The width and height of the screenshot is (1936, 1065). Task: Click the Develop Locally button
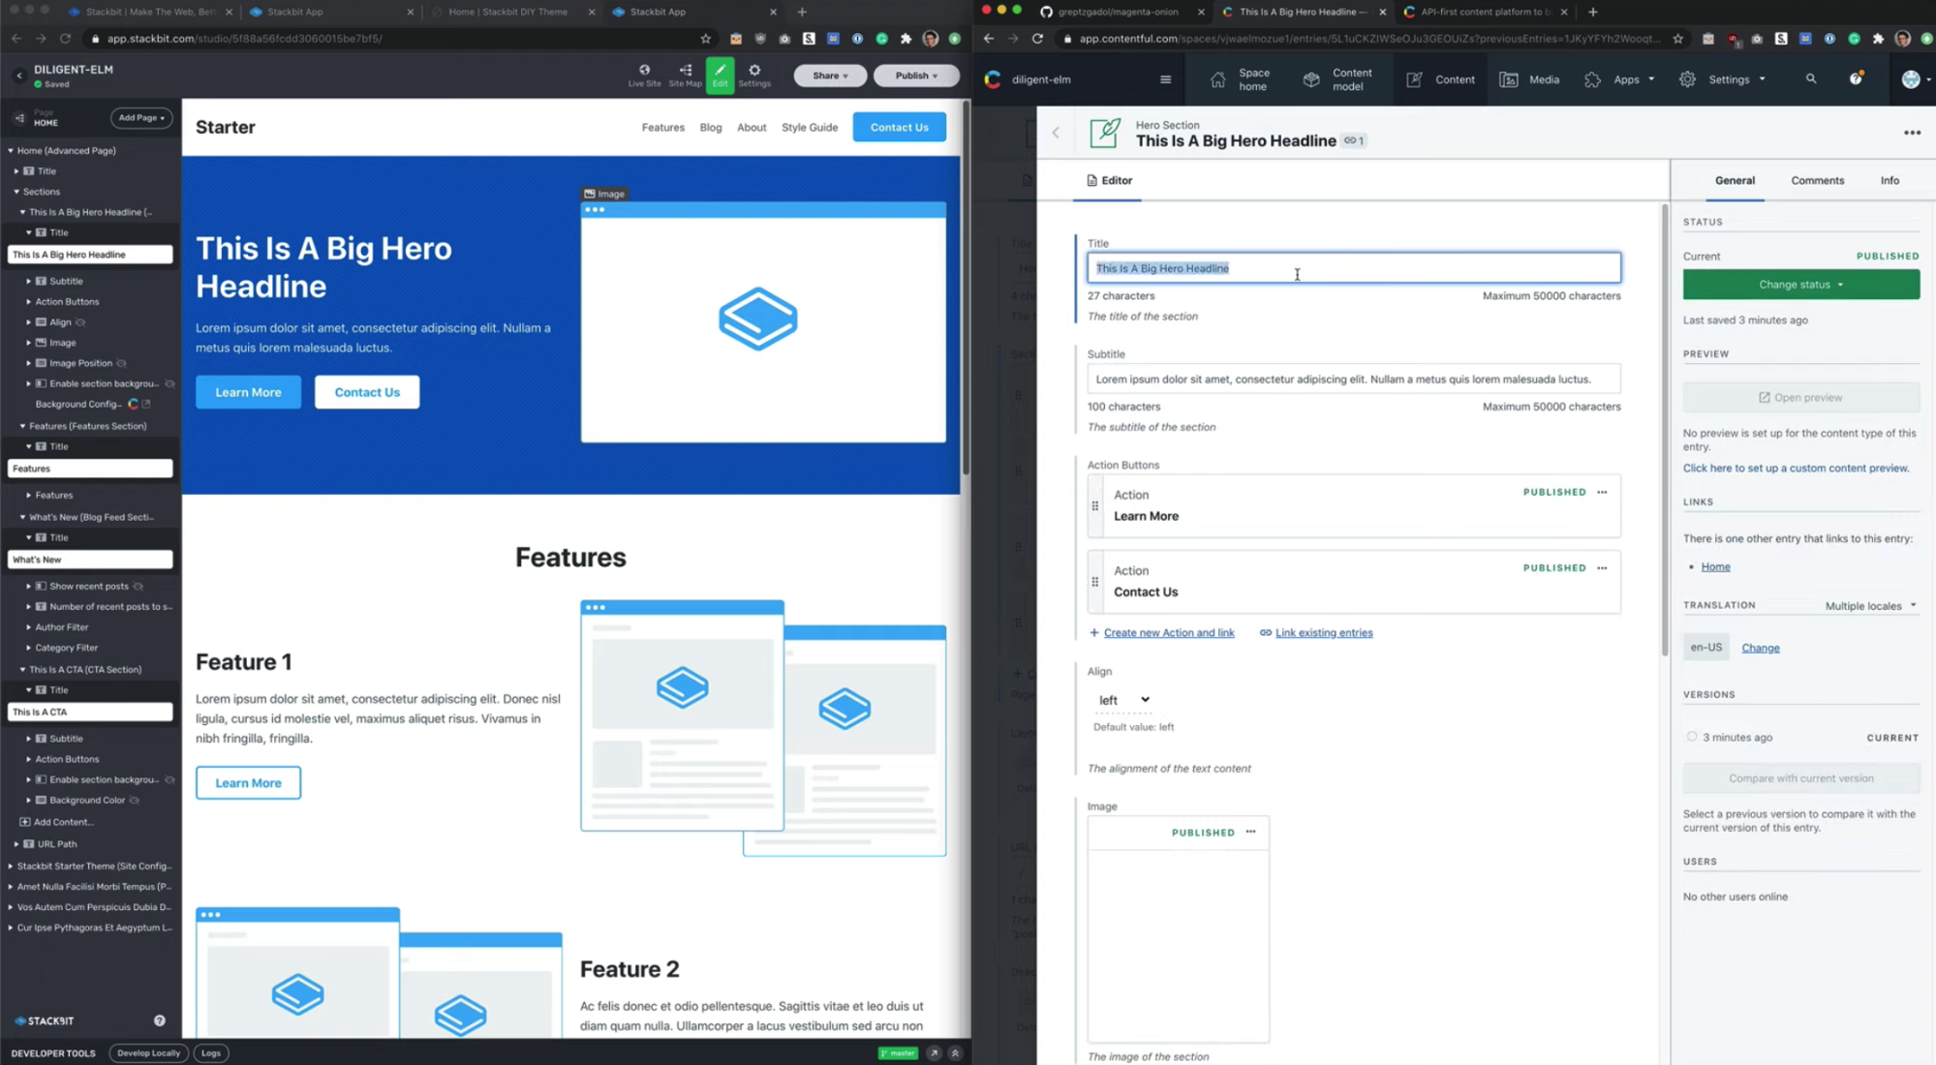(x=148, y=1053)
